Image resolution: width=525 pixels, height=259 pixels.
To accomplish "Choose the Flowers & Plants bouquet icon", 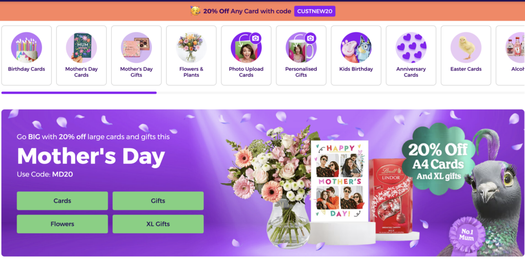I will [191, 48].
